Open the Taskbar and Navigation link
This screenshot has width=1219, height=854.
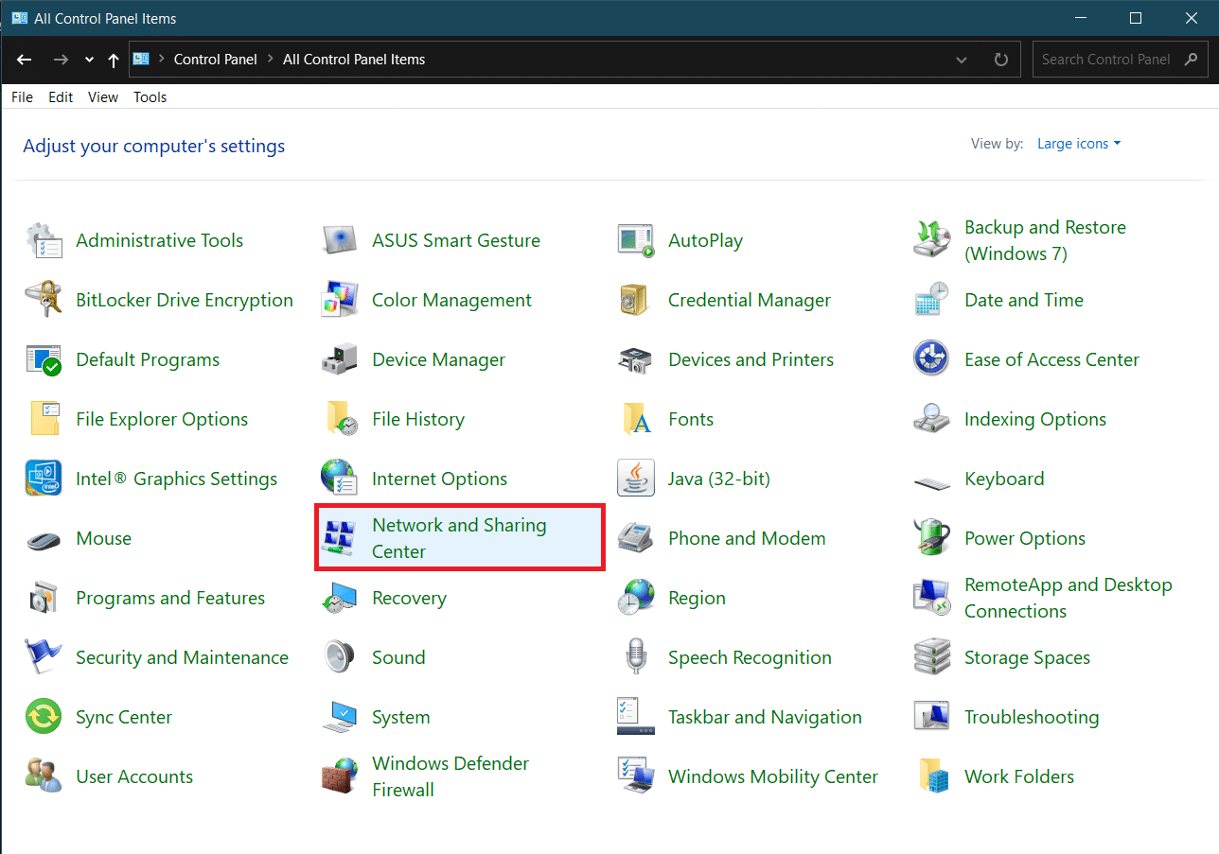(x=765, y=717)
